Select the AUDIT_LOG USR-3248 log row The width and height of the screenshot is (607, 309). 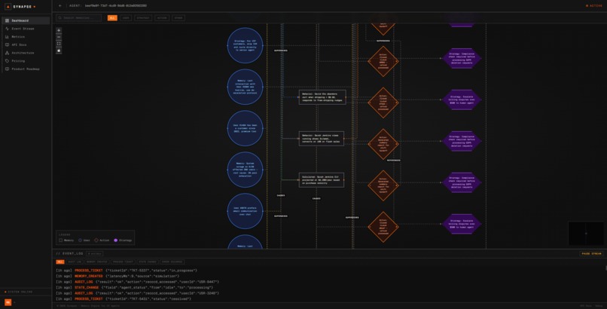pyautogui.click(x=137, y=293)
